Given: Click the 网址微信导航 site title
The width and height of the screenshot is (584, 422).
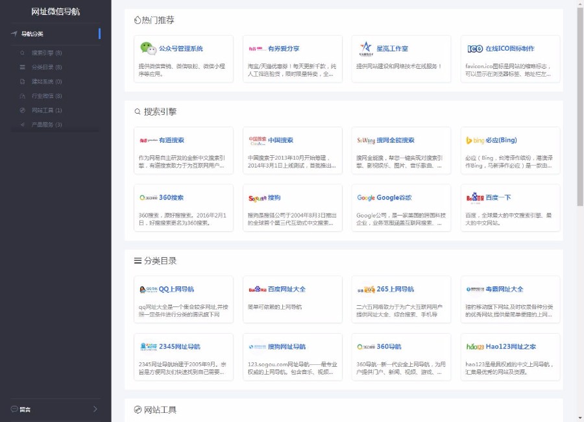Looking at the screenshot, I should click(56, 12).
